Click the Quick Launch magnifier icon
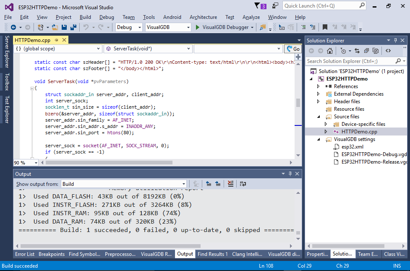The height and width of the screenshot is (271, 410). coord(362,5)
